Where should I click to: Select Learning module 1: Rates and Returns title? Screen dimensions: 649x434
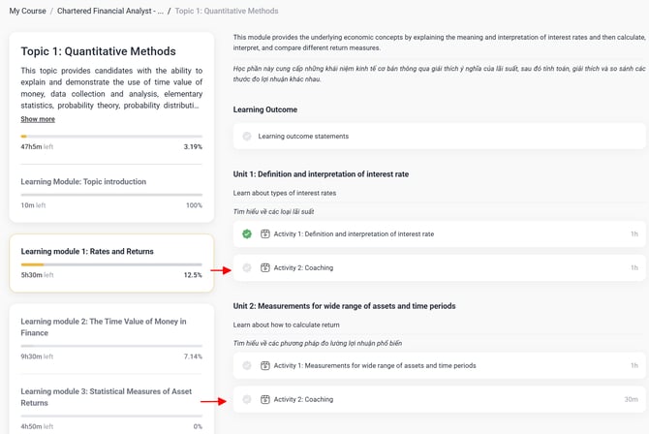point(87,251)
